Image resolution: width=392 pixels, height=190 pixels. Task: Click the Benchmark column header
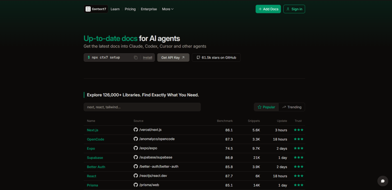(225, 121)
